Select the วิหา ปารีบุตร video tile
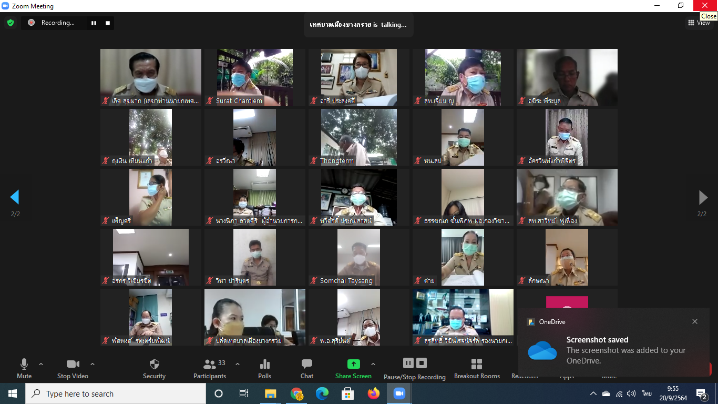718x404 pixels. (254, 257)
